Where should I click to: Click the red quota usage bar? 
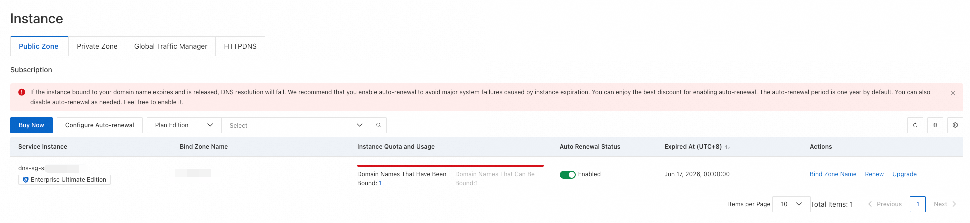tap(450, 165)
